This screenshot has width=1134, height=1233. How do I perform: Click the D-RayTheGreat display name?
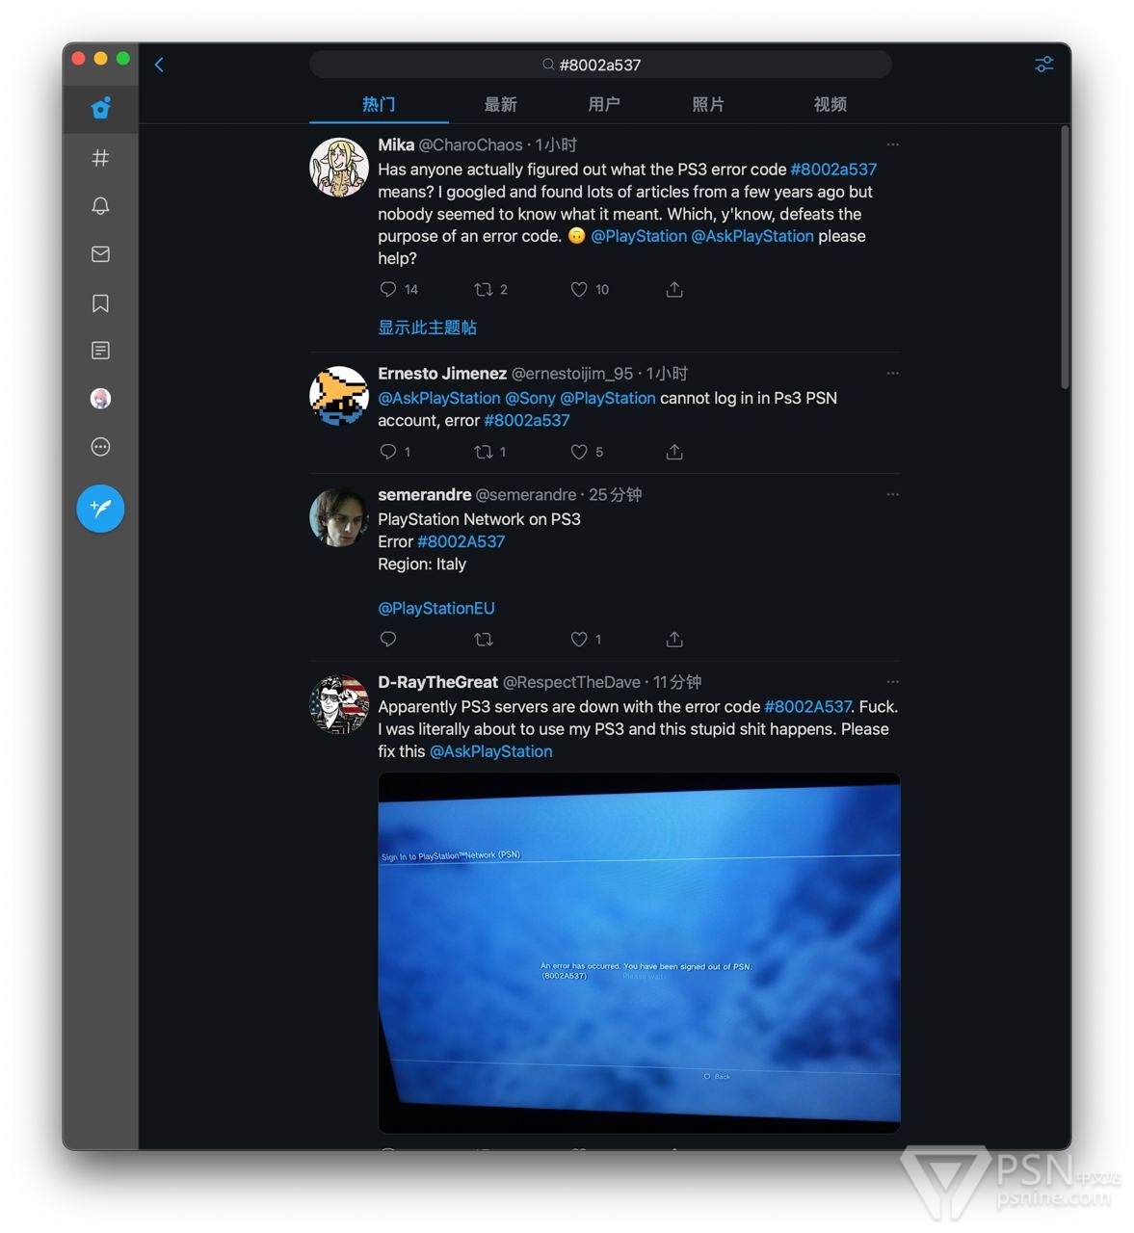tap(437, 682)
